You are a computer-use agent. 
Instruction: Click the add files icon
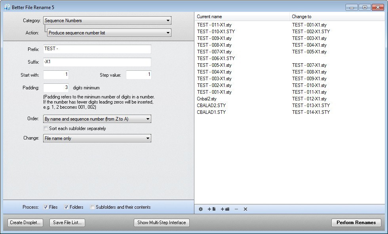pos(211,209)
